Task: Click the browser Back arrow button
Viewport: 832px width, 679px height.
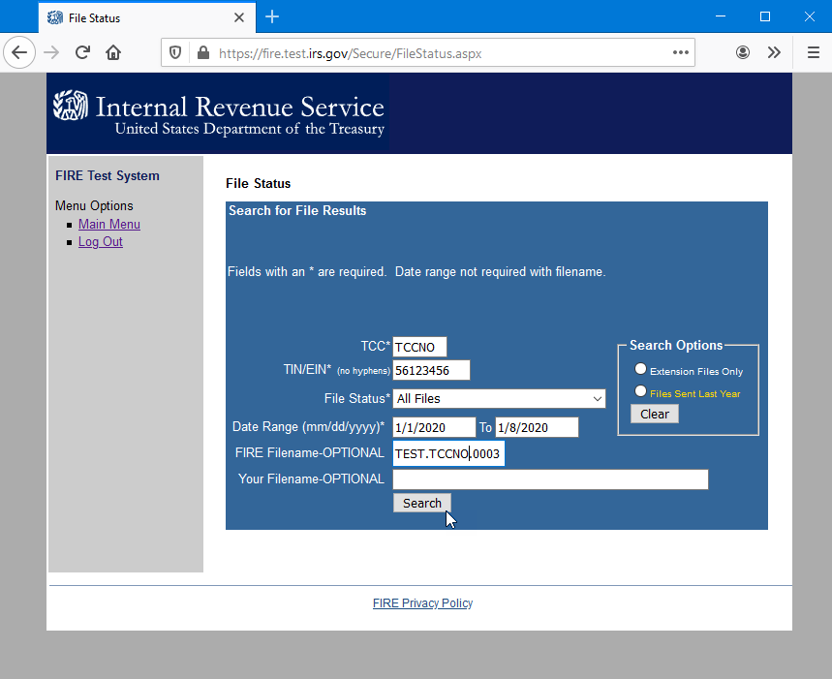Action: tap(19, 52)
